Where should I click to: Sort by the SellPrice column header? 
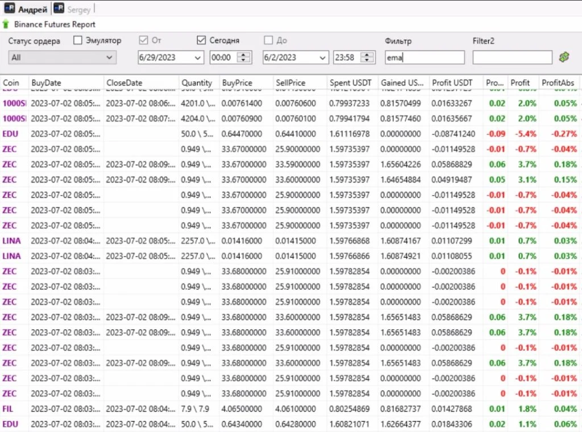[x=300, y=82]
